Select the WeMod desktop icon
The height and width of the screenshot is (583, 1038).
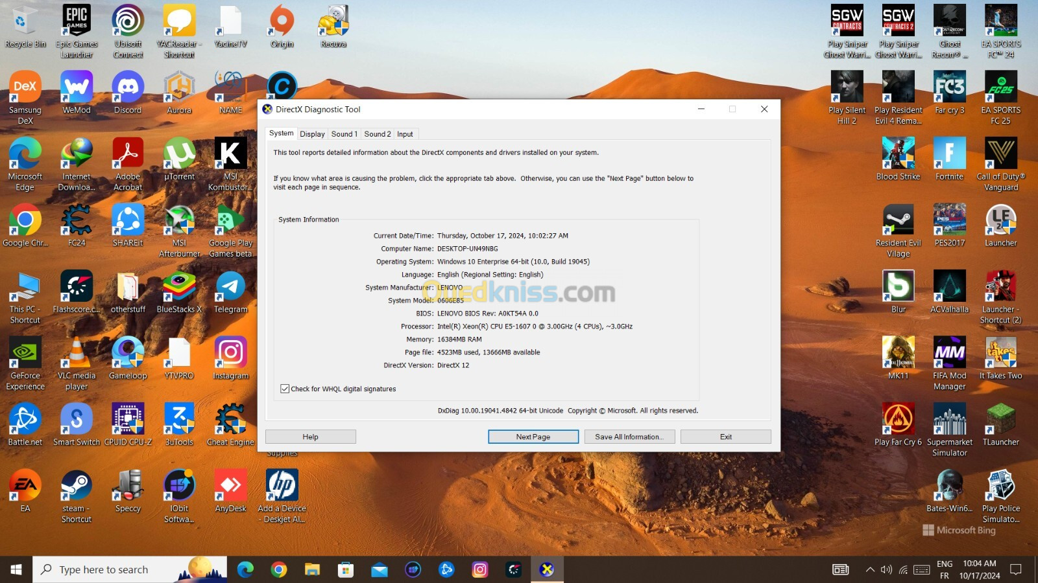[x=77, y=93]
